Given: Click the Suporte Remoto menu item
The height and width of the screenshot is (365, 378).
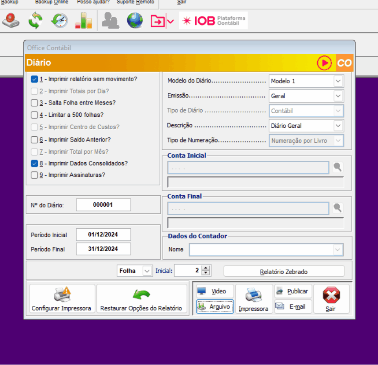Looking at the screenshot, I should coord(135,2).
